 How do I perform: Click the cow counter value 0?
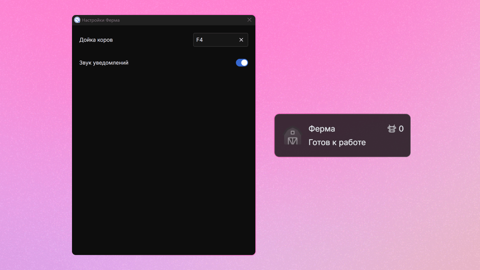pos(401,129)
